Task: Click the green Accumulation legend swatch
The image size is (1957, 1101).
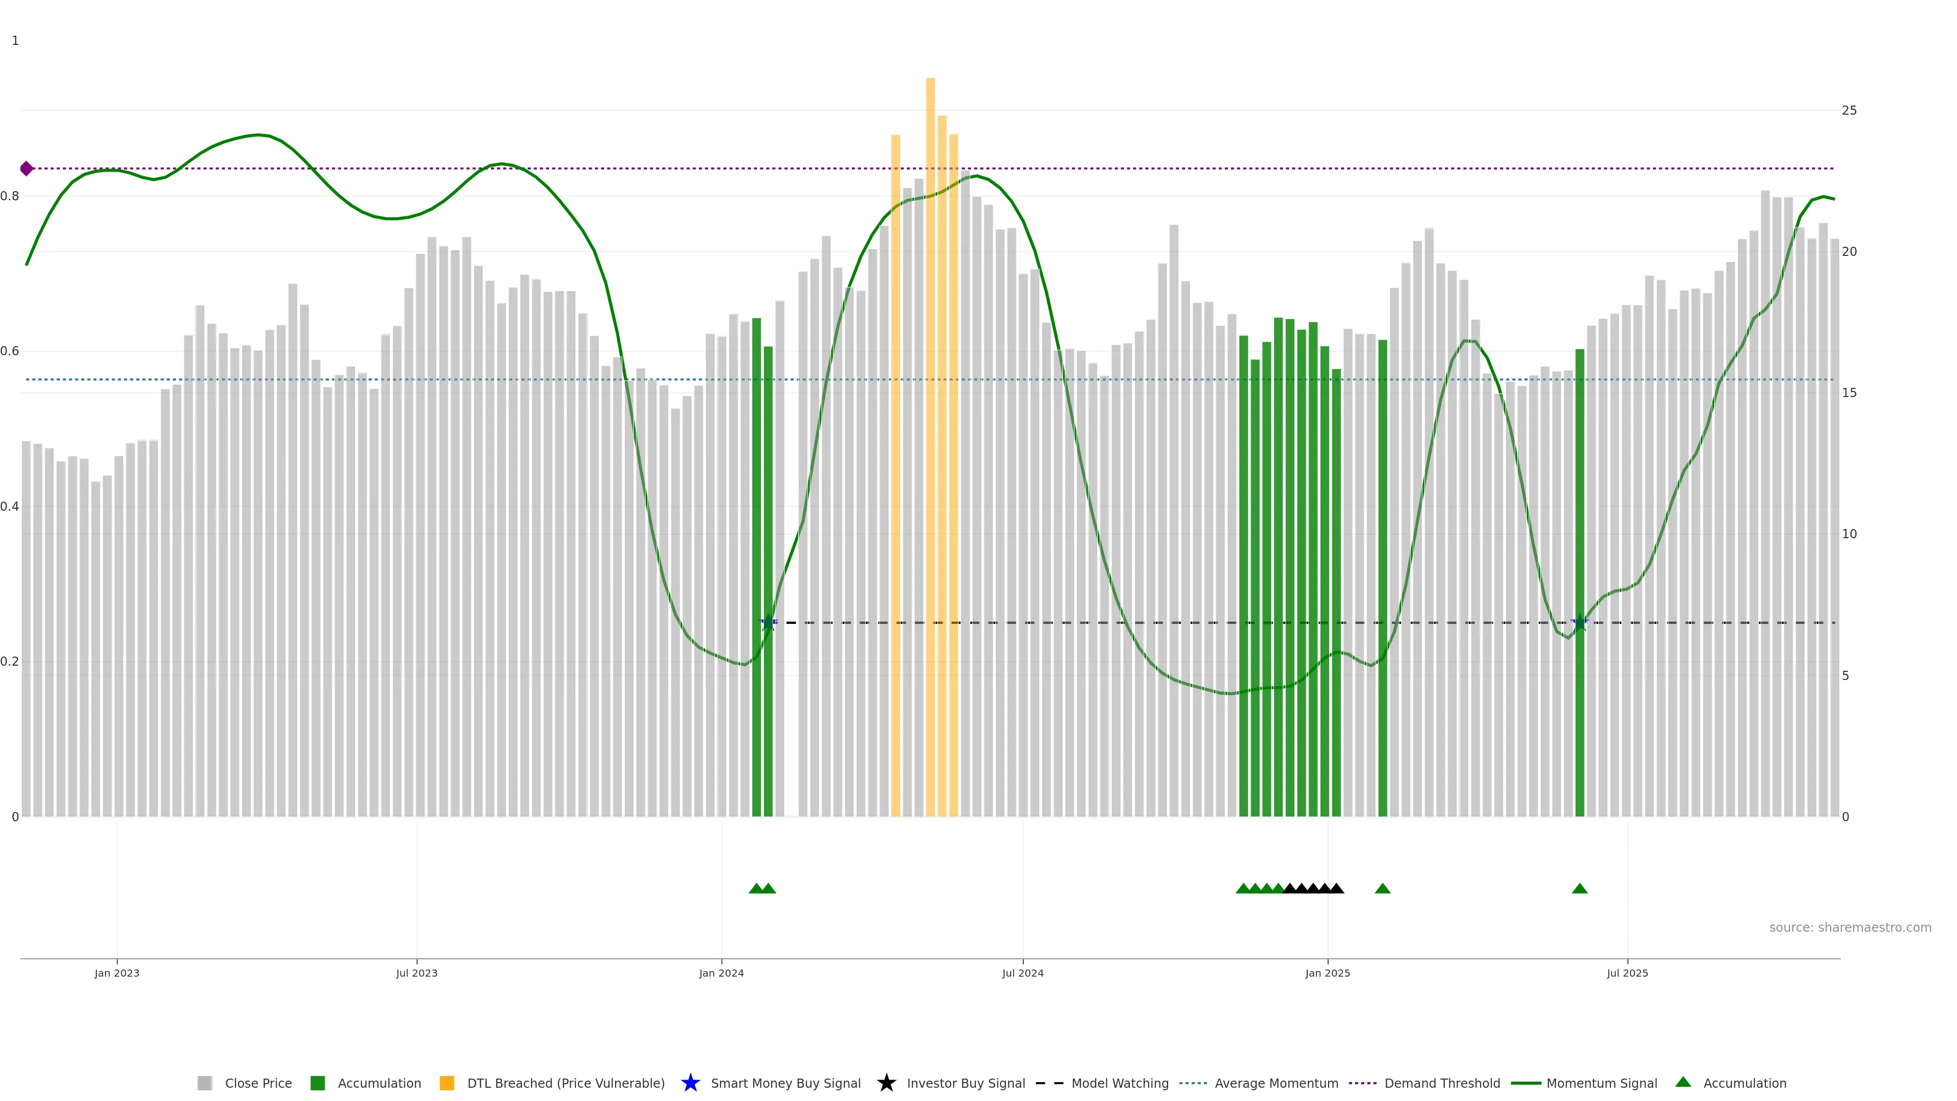Action: (x=318, y=1084)
